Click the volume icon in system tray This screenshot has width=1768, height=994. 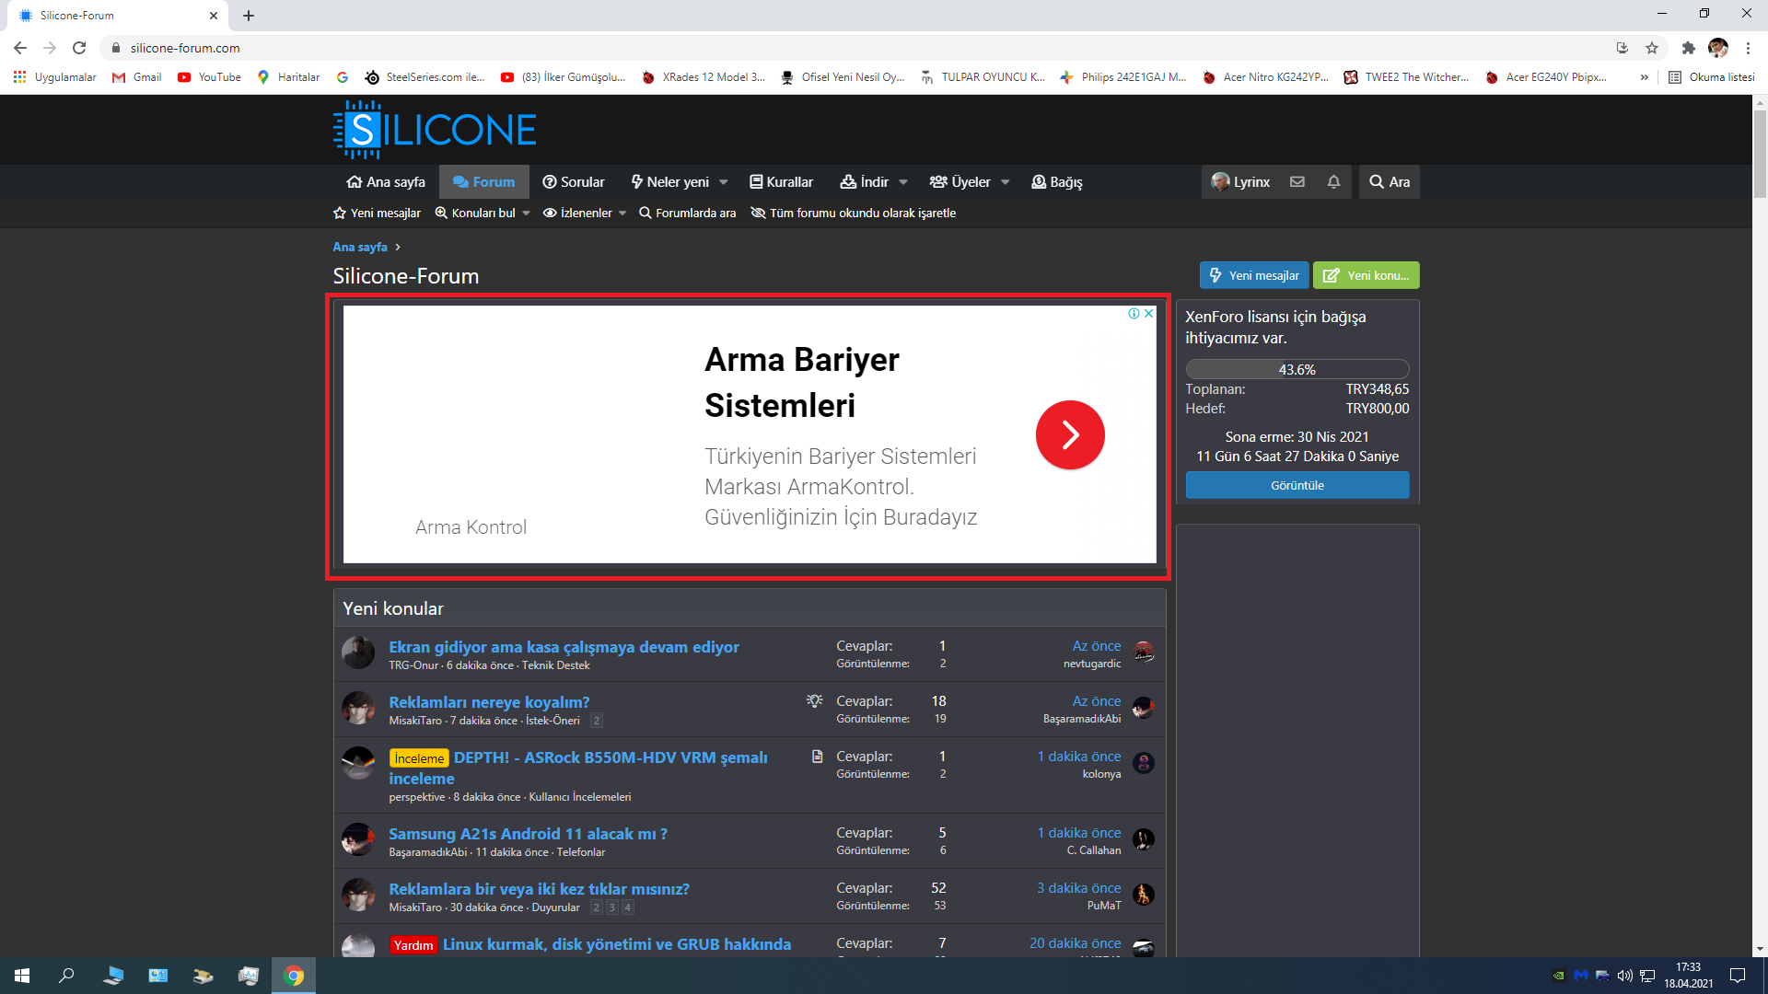pyautogui.click(x=1624, y=976)
